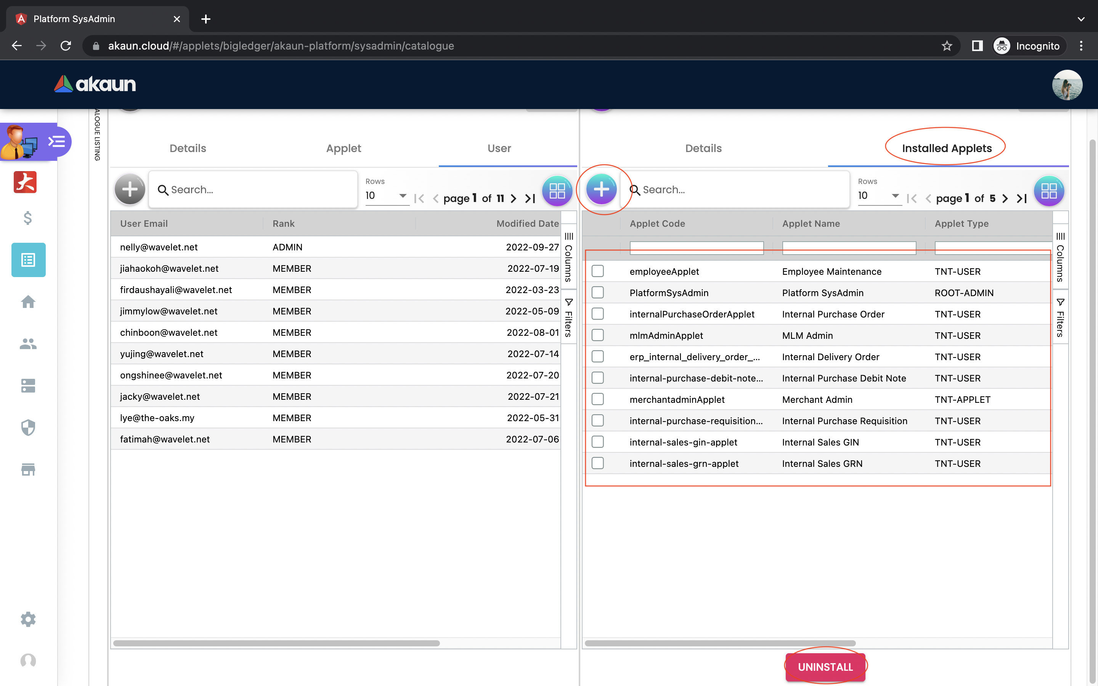
Task: Click the grid view icon in the applets panel
Action: tap(1048, 191)
